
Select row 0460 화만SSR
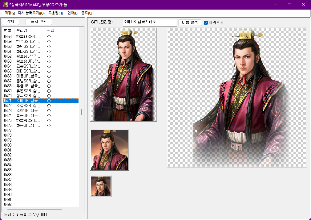click(41, 47)
